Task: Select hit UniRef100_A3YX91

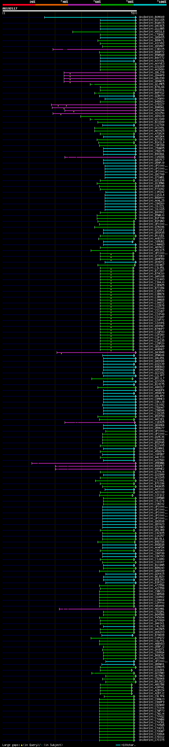Action: tap(152, 61)
